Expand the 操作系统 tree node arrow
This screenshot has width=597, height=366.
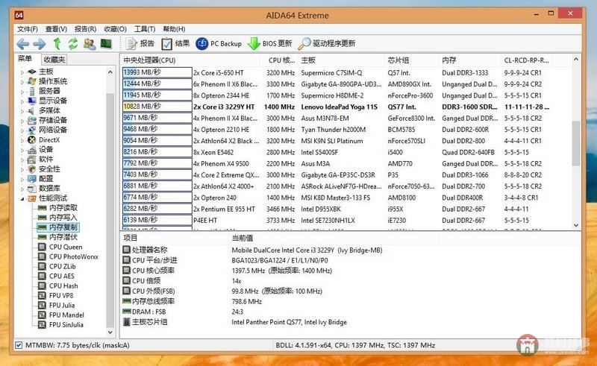pos(22,81)
